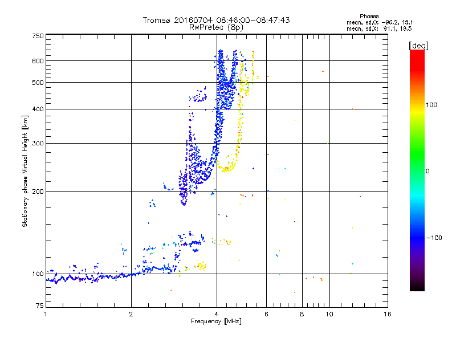Image resolution: width=456 pixels, height=342 pixels.
Task: Click the x-axis label '8'
Action: [302, 314]
